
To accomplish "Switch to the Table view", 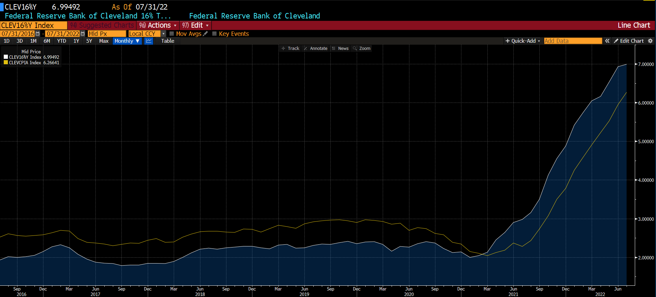I will pyautogui.click(x=168, y=41).
